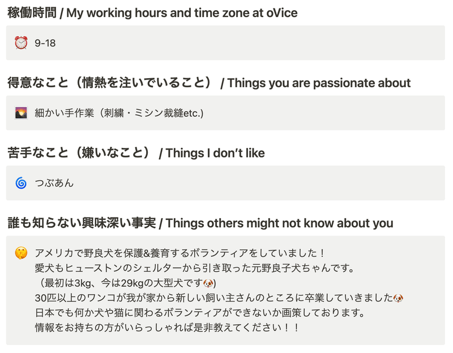Viewport: 453px width, 353px height.
Task: Click the gray callout box containing 9-18
Action: pos(225,43)
